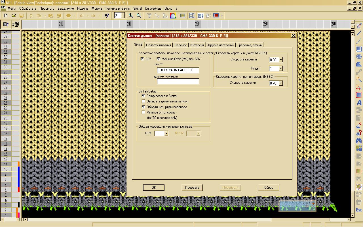The height and width of the screenshot is (227, 363).
Task: Expand the NPK correction dropdown
Action: (166, 133)
